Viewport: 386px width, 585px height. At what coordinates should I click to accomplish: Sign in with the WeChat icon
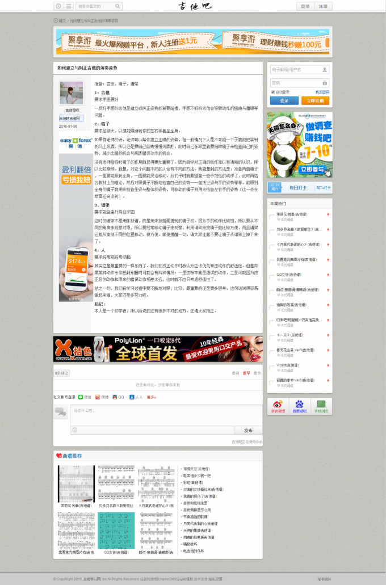81,397
